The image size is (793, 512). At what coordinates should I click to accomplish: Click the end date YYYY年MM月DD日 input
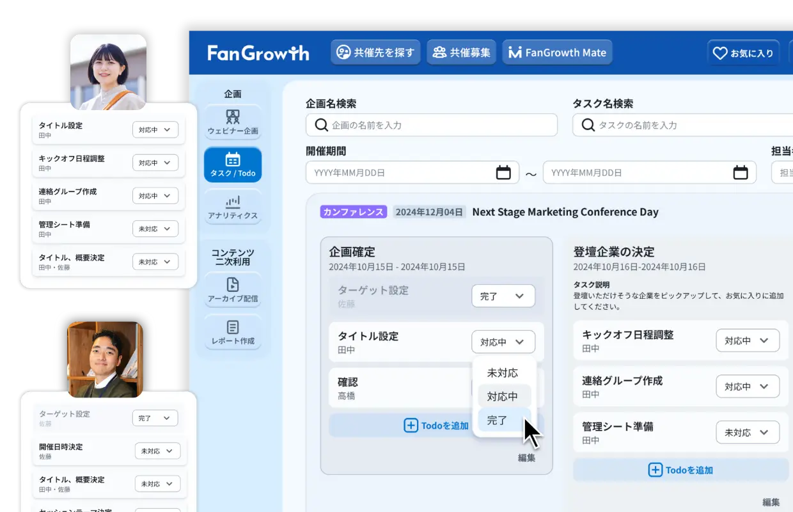pyautogui.click(x=650, y=172)
